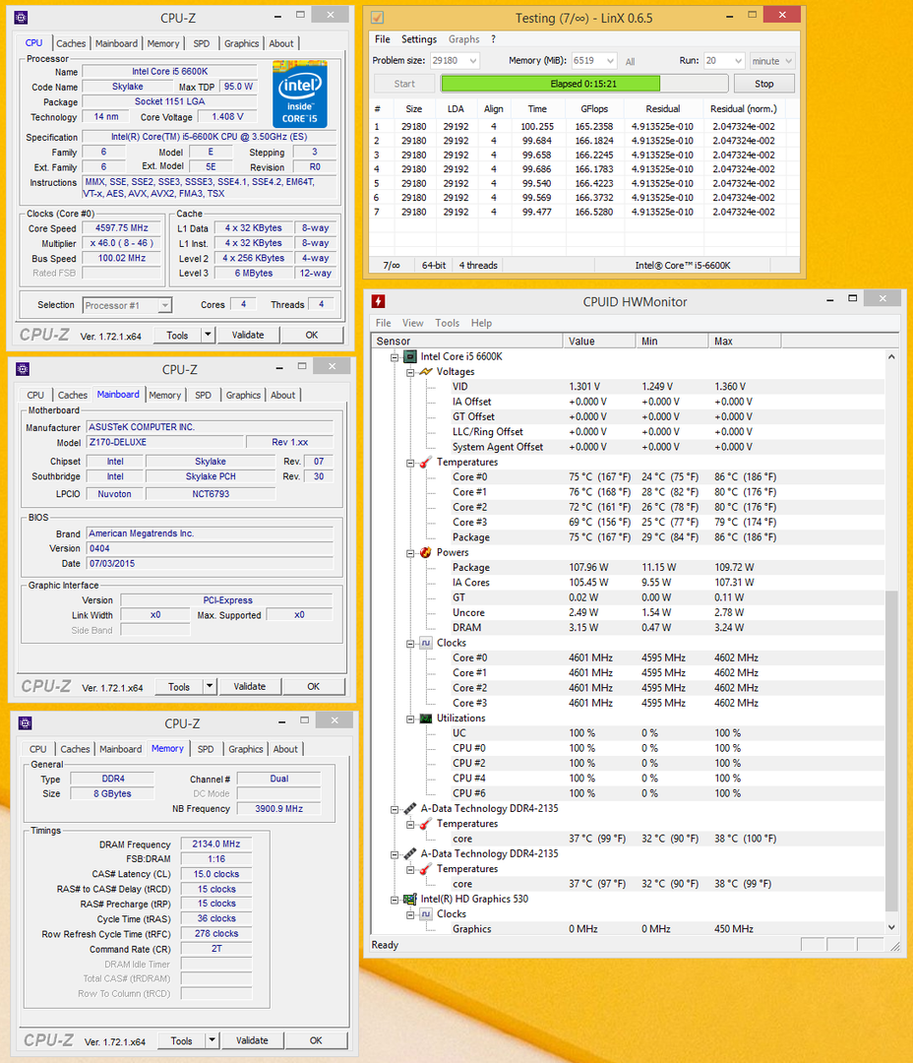Click the Utilizations icon in the sensor tree
The image size is (913, 1063).
tap(425, 719)
